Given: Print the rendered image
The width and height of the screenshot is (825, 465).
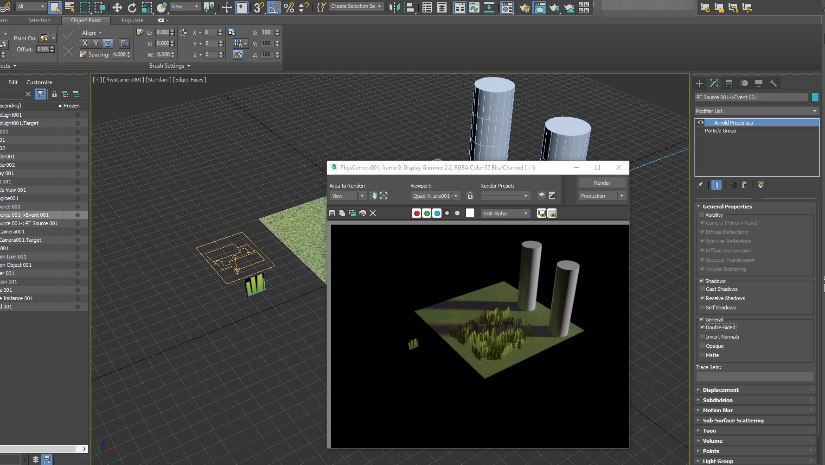Looking at the screenshot, I should pyautogui.click(x=362, y=213).
